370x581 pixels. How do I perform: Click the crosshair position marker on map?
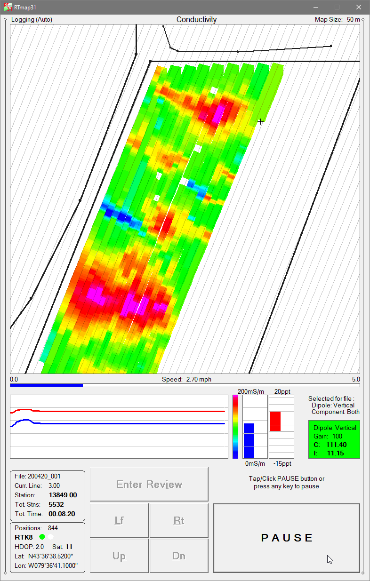260,122
